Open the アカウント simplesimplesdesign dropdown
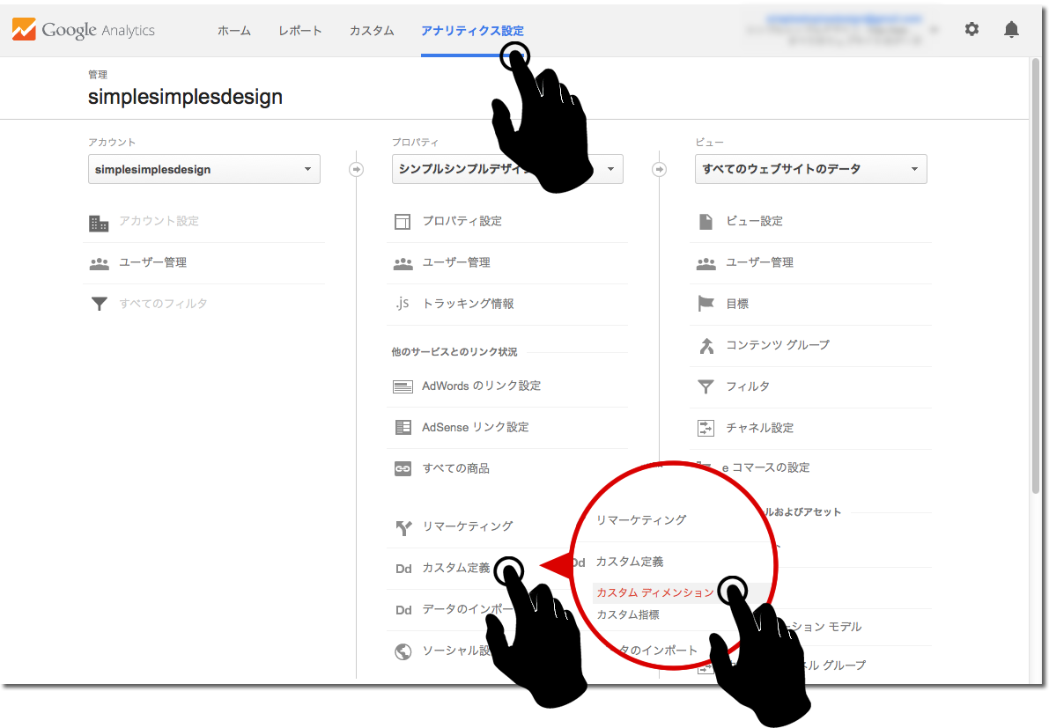Screen dimensions: 1049x728 [x=203, y=169]
